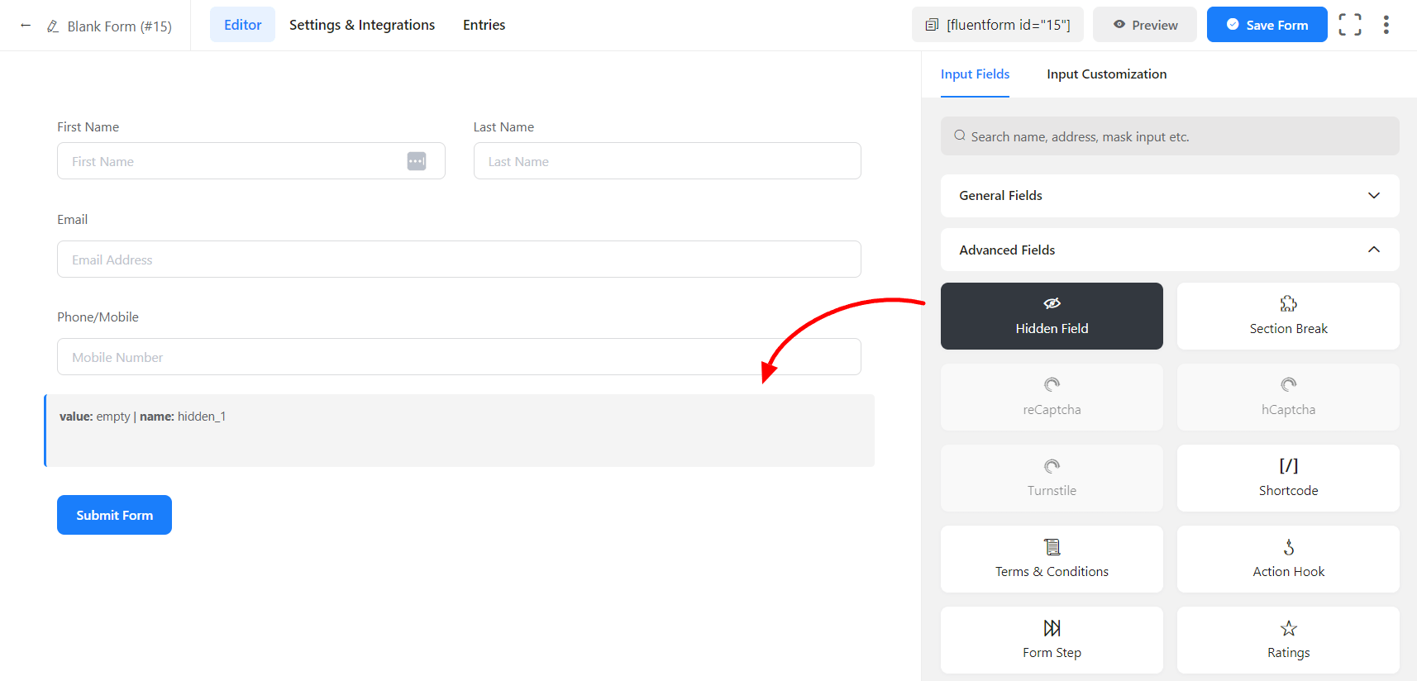This screenshot has width=1417, height=681.
Task: Click the back arrow to exit editor
Action: [x=26, y=26]
